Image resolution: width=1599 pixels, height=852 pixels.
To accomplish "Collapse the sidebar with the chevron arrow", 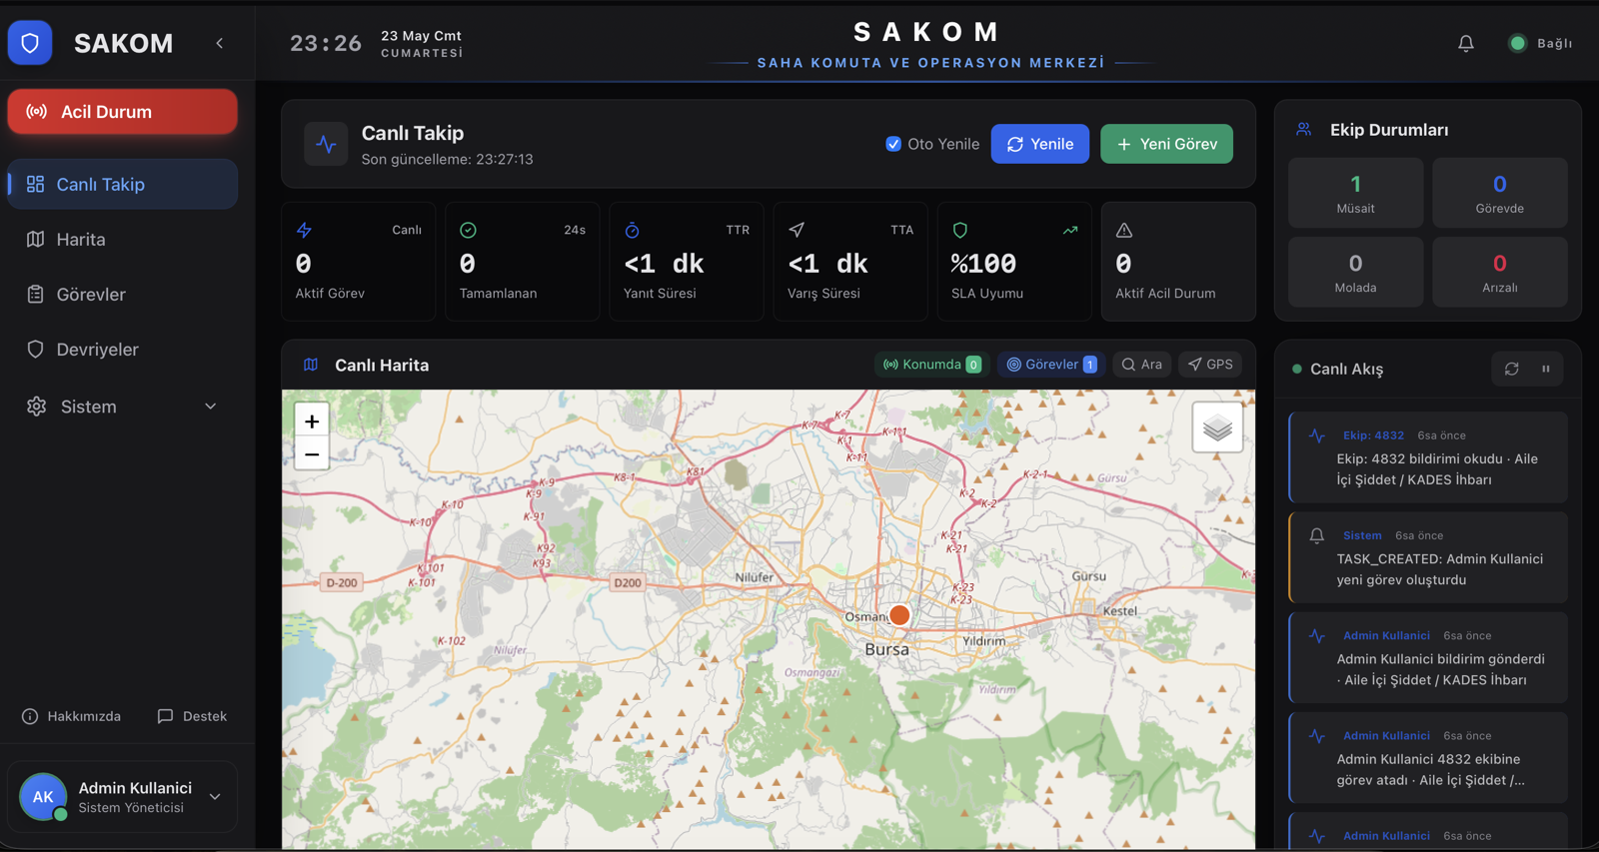I will click(x=220, y=43).
